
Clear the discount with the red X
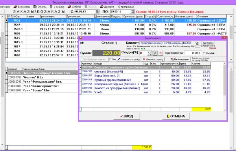[160, 53]
